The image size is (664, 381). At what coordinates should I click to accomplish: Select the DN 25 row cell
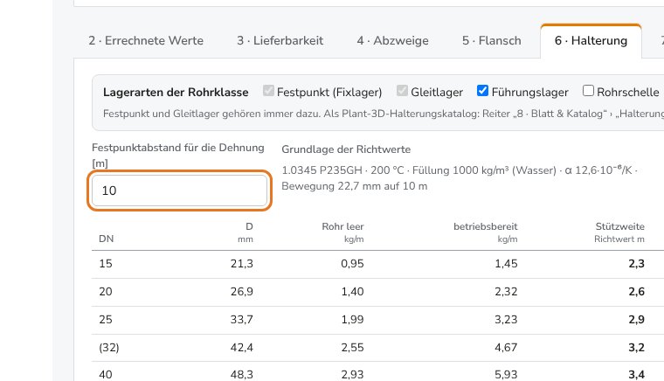point(106,320)
